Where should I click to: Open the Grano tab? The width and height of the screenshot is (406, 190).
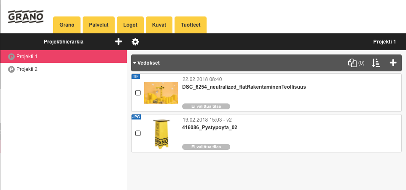(x=67, y=25)
